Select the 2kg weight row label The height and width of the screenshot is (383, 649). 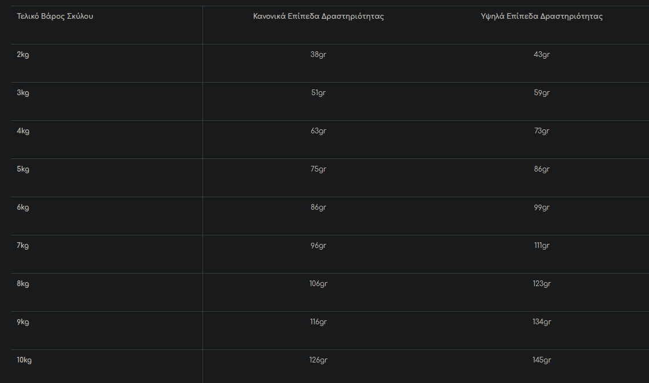(23, 55)
